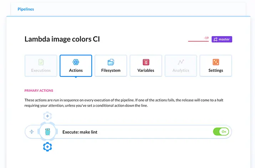The height and width of the screenshot is (168, 255).
Task: Click the Go gopher action icon
Action: pos(47,132)
